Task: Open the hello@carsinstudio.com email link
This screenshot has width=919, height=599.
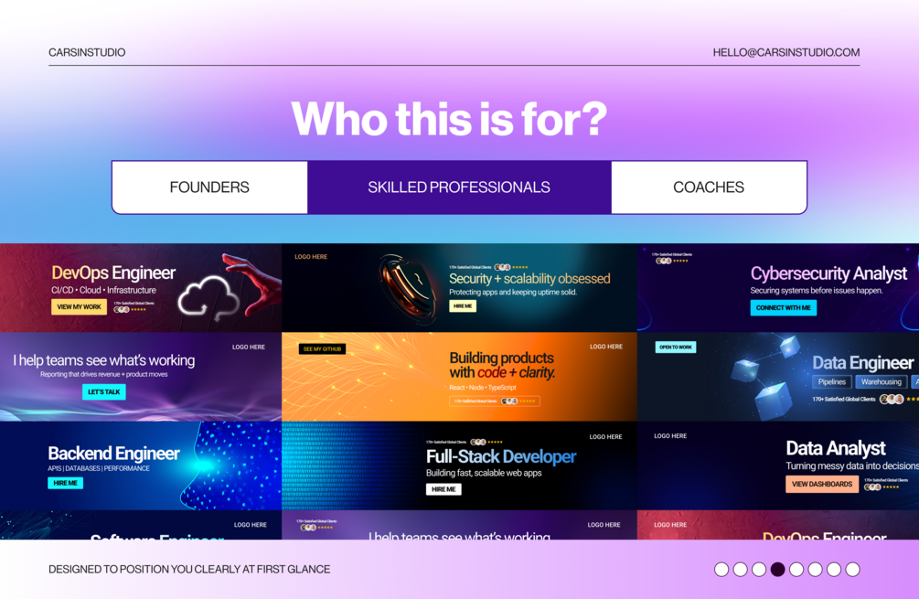Action: click(786, 52)
